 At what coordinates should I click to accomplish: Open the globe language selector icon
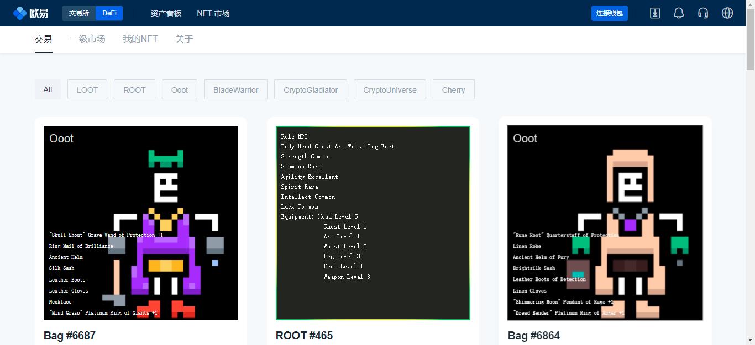(727, 13)
